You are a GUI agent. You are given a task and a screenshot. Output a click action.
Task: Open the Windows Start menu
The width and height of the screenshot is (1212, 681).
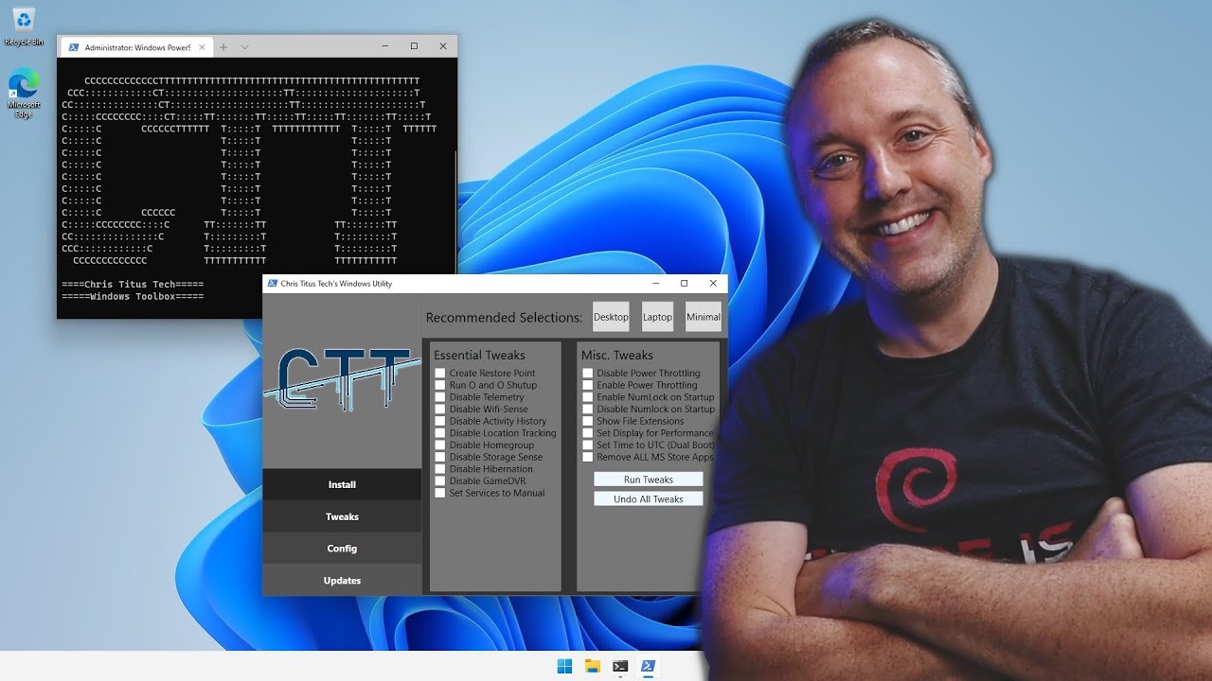tap(564, 666)
